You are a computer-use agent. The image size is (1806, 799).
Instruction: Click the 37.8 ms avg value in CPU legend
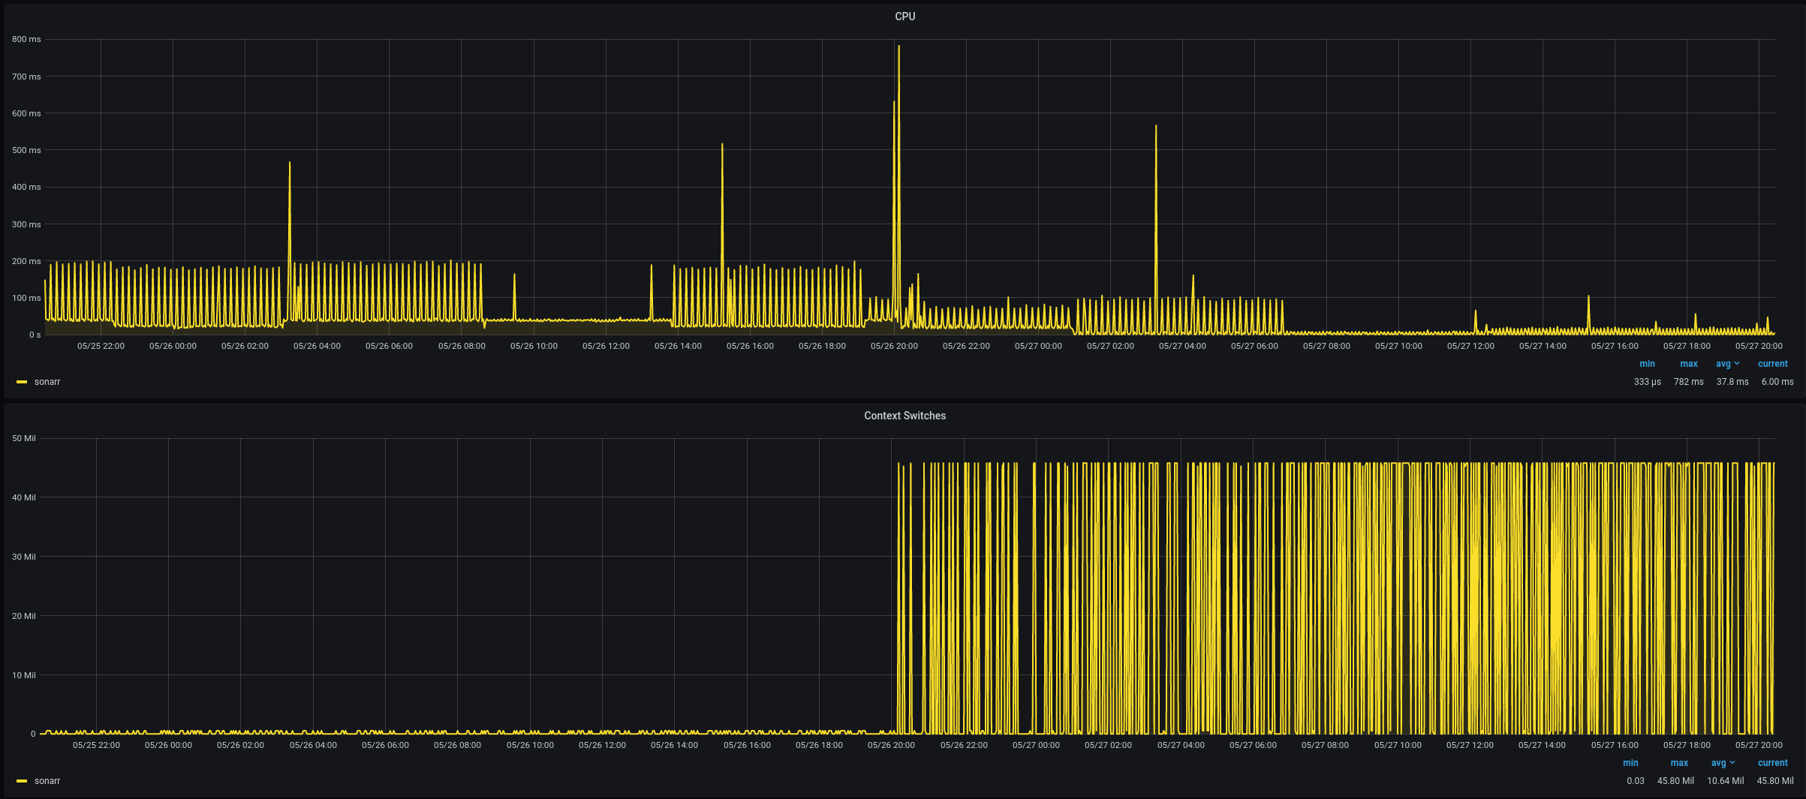pos(1732,382)
